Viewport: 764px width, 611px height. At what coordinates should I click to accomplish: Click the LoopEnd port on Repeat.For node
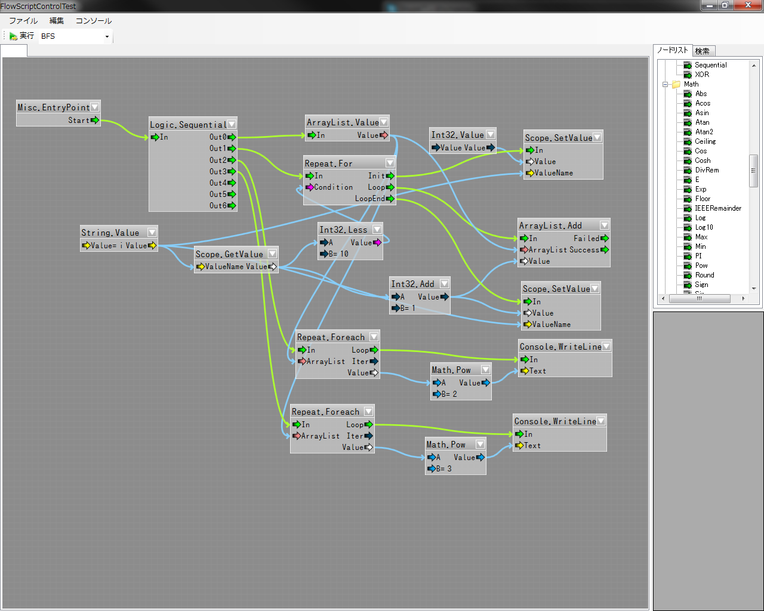[x=390, y=199]
